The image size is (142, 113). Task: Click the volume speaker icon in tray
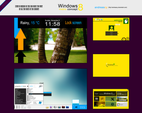pyautogui.click(x=76, y=107)
